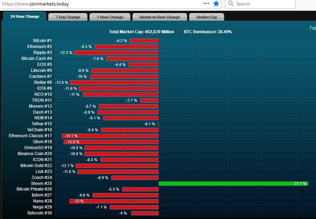The height and width of the screenshot is (219, 316).
Task: Click the NEO #10 label
Action: [43, 94]
